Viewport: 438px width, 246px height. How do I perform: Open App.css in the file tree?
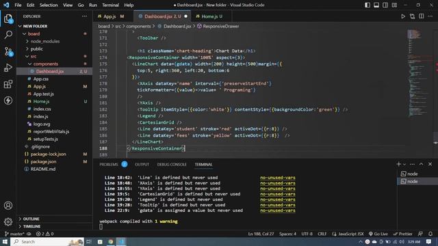41,79
